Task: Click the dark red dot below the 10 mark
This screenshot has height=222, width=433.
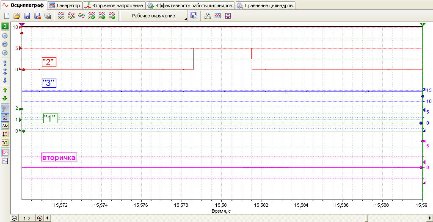Action: coord(22,33)
